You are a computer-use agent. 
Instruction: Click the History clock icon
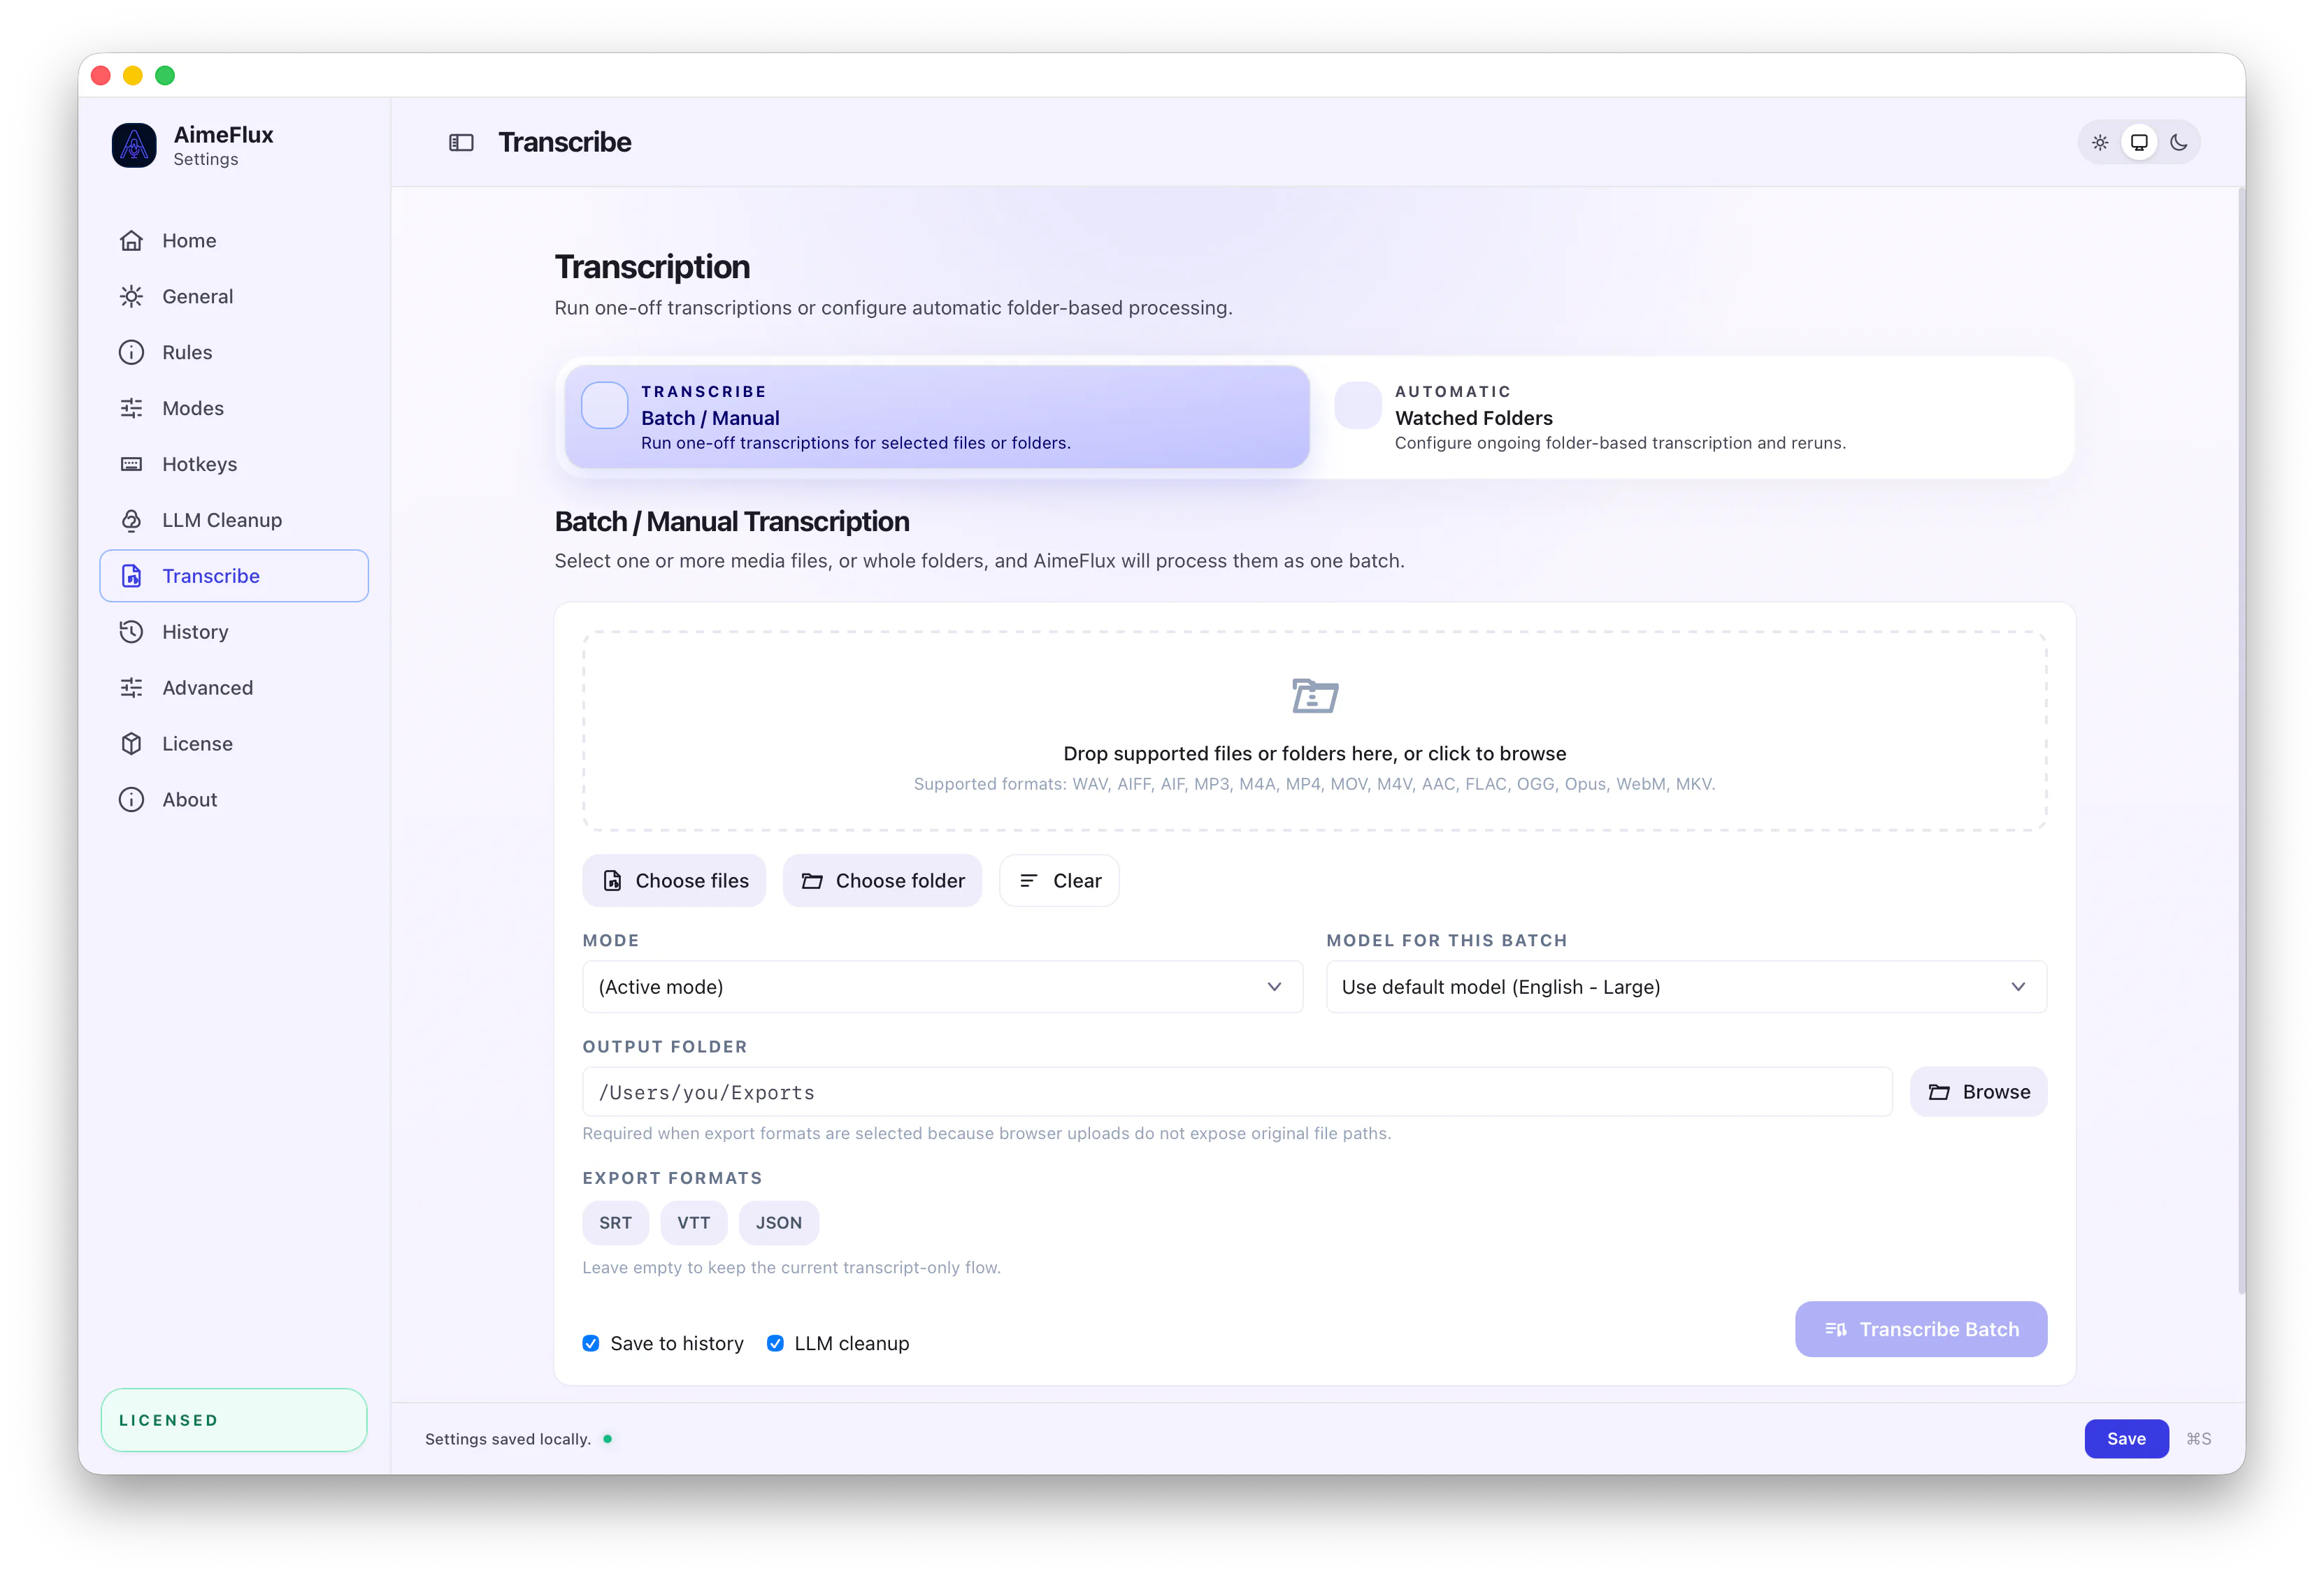pos(131,632)
